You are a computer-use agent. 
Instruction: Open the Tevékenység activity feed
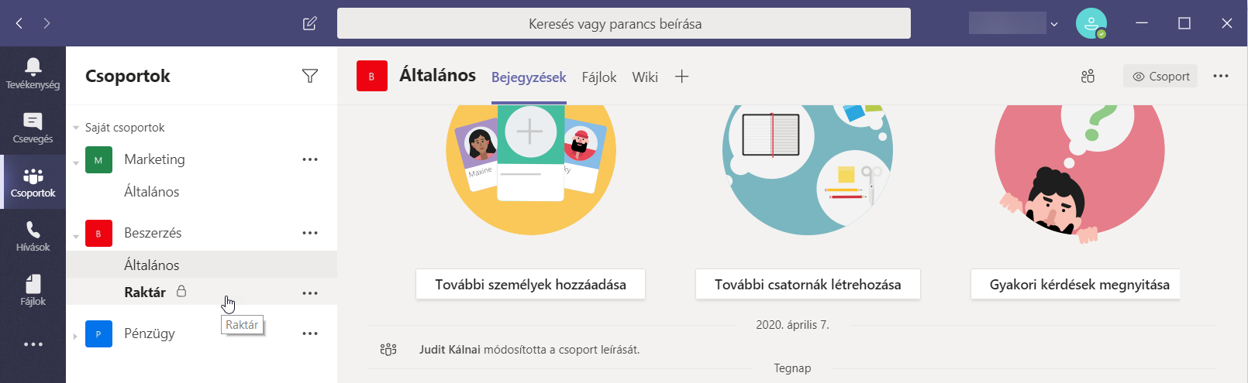point(33,74)
